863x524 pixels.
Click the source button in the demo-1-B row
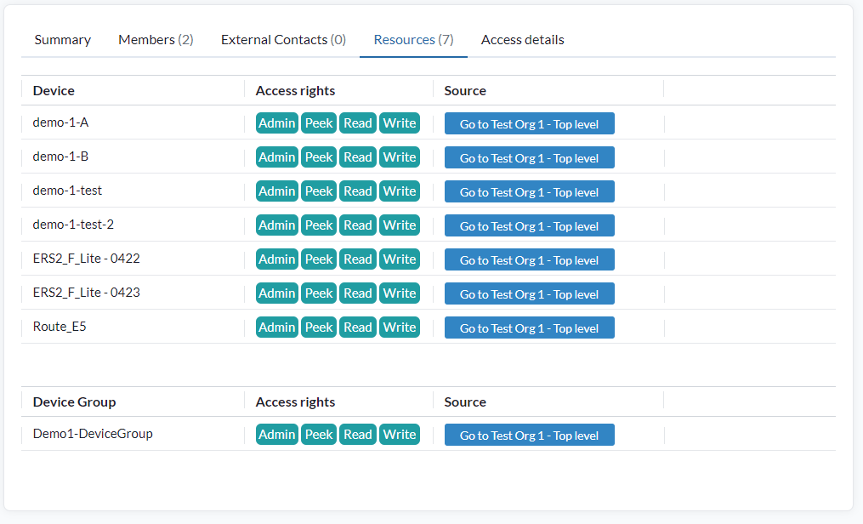tap(530, 158)
